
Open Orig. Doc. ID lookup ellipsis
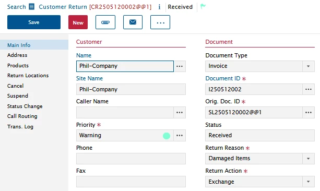pos(309,112)
